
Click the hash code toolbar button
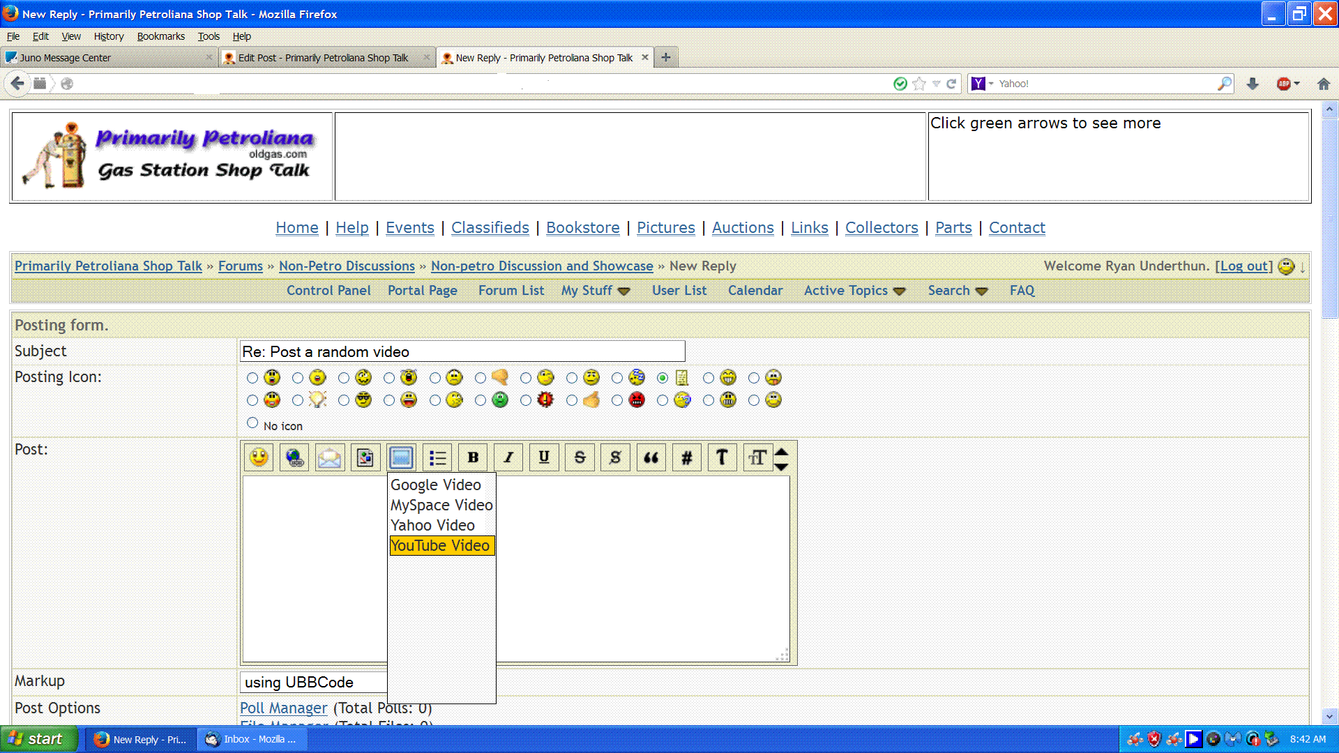(x=687, y=457)
